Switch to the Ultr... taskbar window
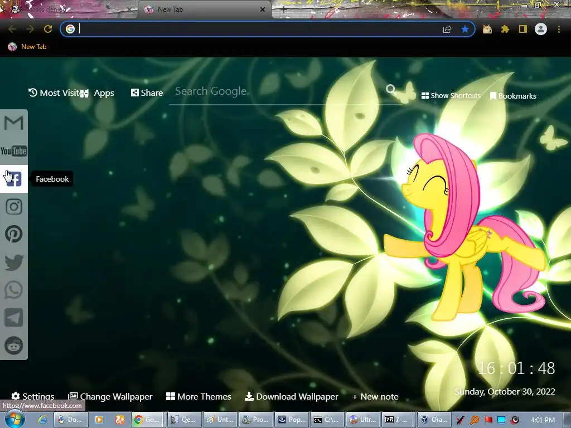 point(361,420)
